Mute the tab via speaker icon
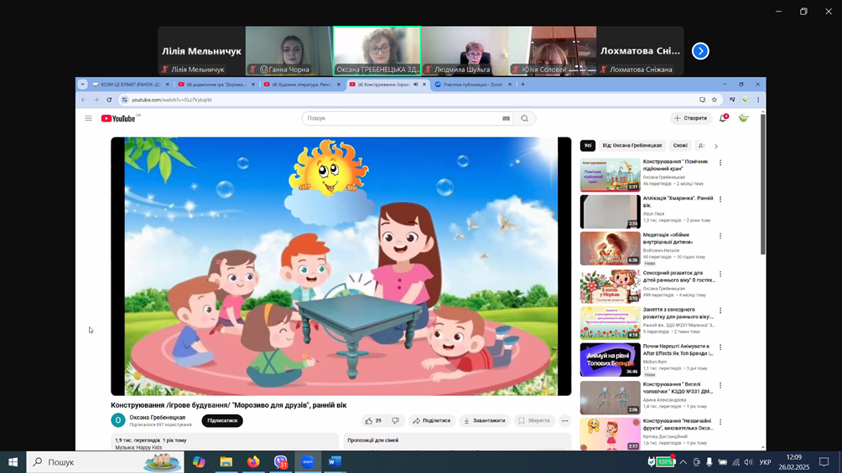Screen dimensions: 842x473 [416, 85]
